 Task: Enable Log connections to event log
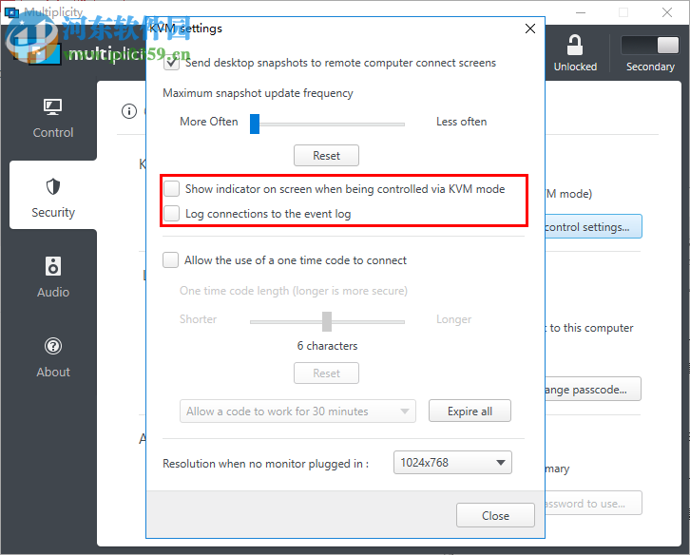click(171, 214)
